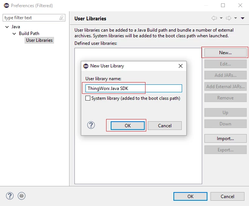249x206 pixels.
Task: Maximize the Preferences window
Action: tap(223, 5)
